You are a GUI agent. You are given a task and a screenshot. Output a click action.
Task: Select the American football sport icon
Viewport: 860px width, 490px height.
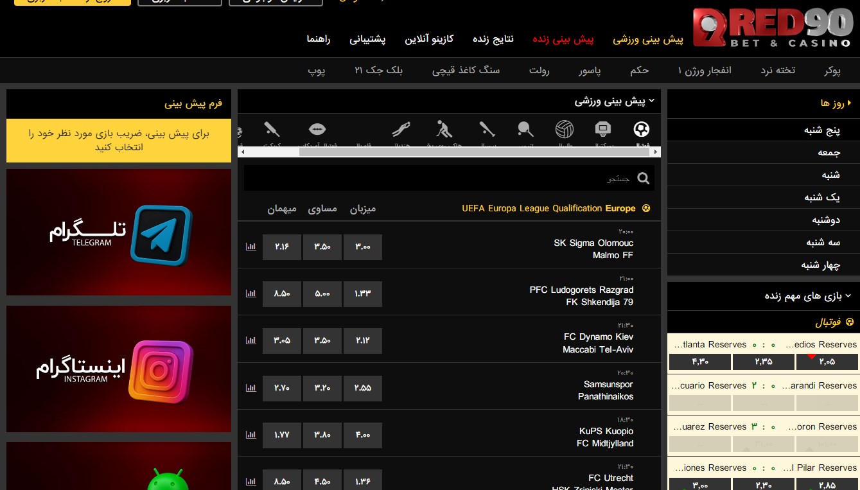(x=317, y=130)
